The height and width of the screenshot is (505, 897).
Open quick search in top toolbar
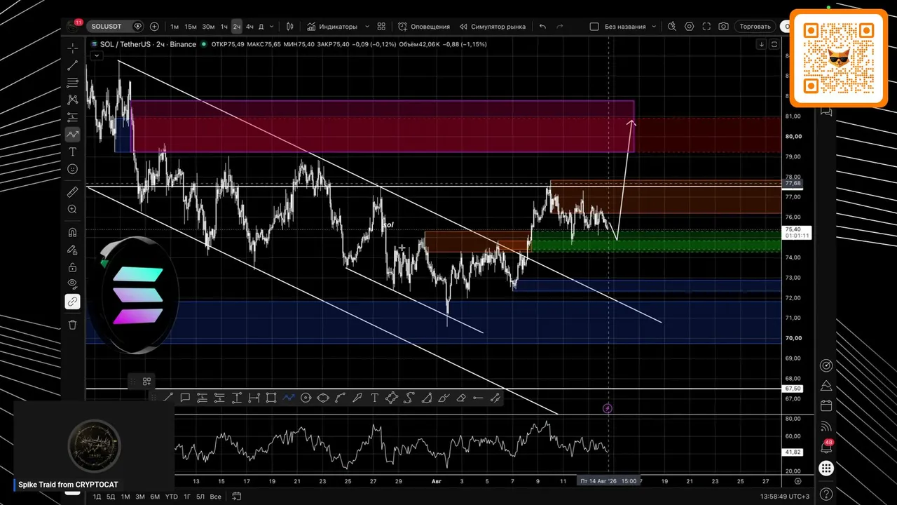coord(672,27)
